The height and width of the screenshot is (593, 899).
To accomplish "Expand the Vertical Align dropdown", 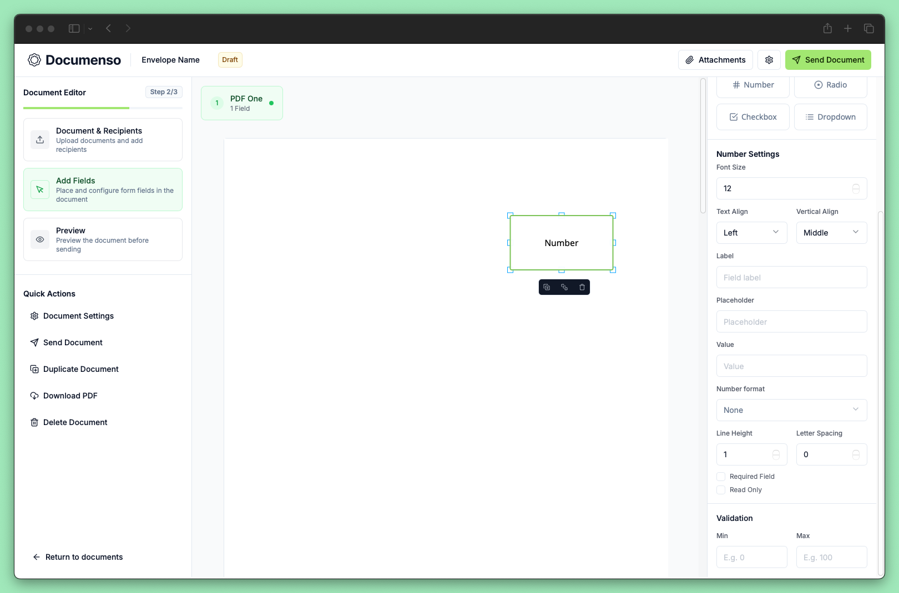I will (831, 233).
